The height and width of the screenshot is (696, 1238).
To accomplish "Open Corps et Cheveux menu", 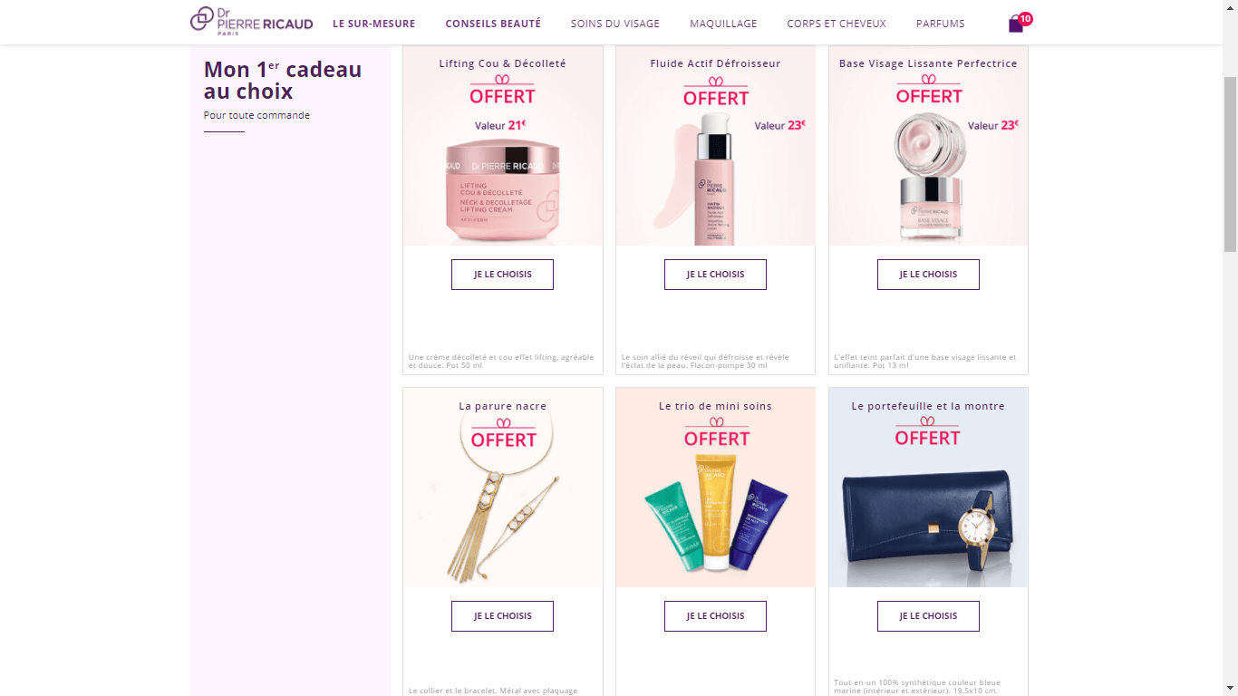I will click(x=837, y=24).
